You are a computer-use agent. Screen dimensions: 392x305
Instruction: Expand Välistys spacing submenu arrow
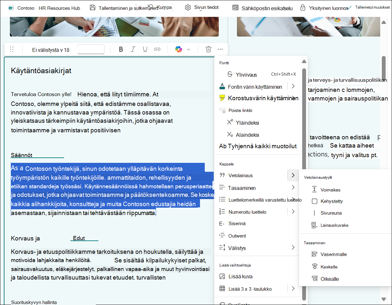tap(293, 248)
